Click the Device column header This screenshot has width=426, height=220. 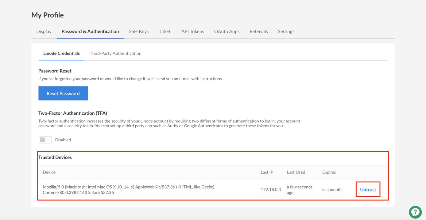pos(49,172)
